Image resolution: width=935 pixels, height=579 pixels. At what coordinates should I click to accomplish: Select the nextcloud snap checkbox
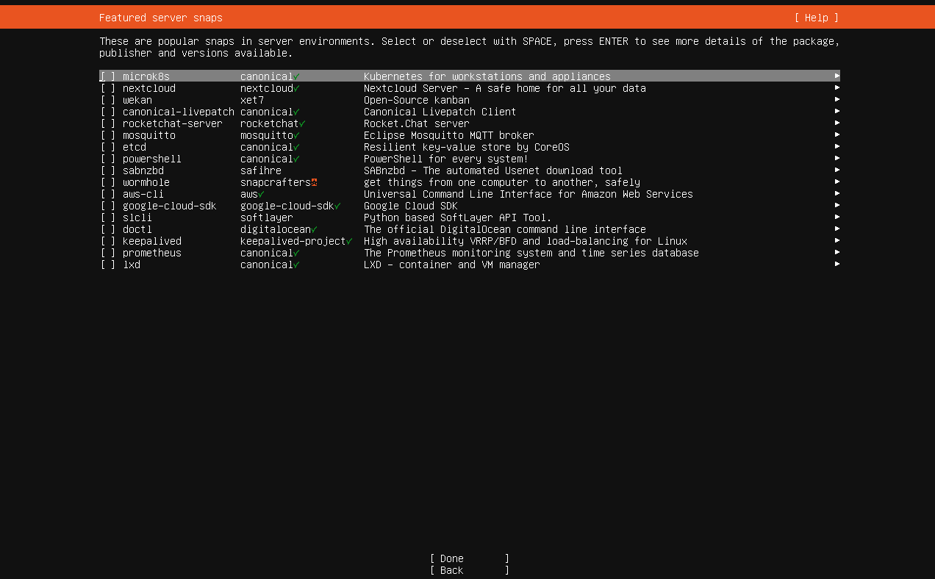click(108, 88)
